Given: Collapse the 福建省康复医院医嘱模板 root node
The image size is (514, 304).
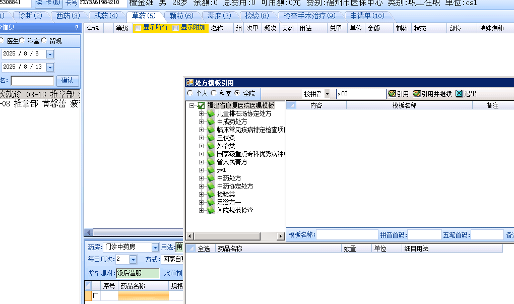Looking at the screenshot, I should pyautogui.click(x=192, y=105).
